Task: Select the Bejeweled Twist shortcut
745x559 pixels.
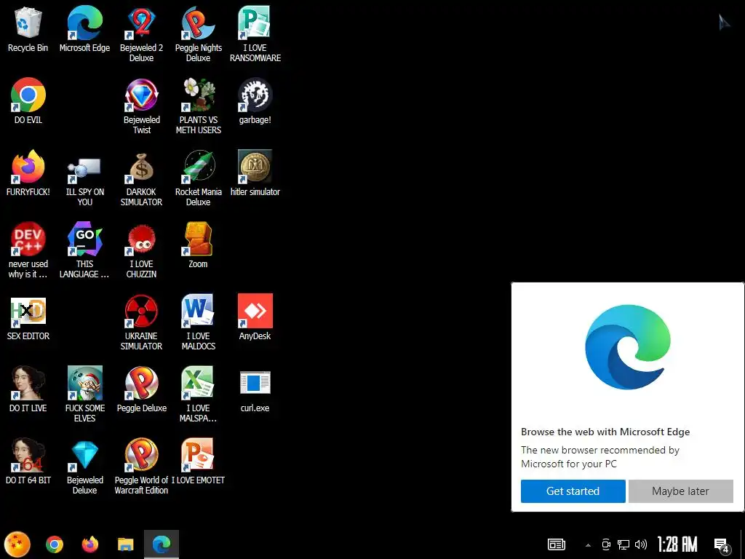Action: point(142,106)
